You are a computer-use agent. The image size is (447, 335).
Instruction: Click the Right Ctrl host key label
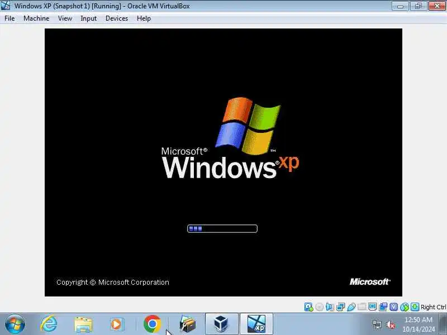click(x=434, y=307)
